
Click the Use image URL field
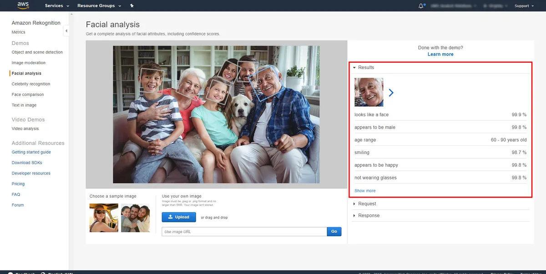[x=244, y=232]
